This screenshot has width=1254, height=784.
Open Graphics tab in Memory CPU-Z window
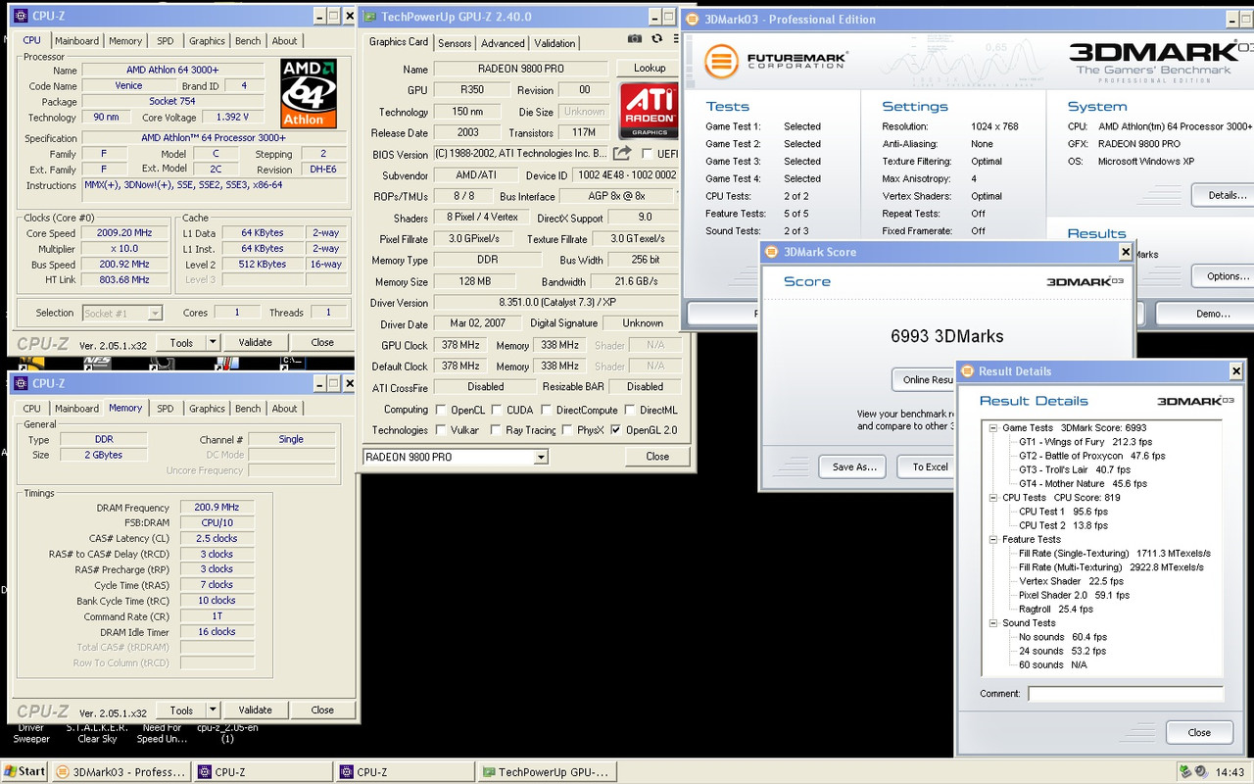(207, 409)
